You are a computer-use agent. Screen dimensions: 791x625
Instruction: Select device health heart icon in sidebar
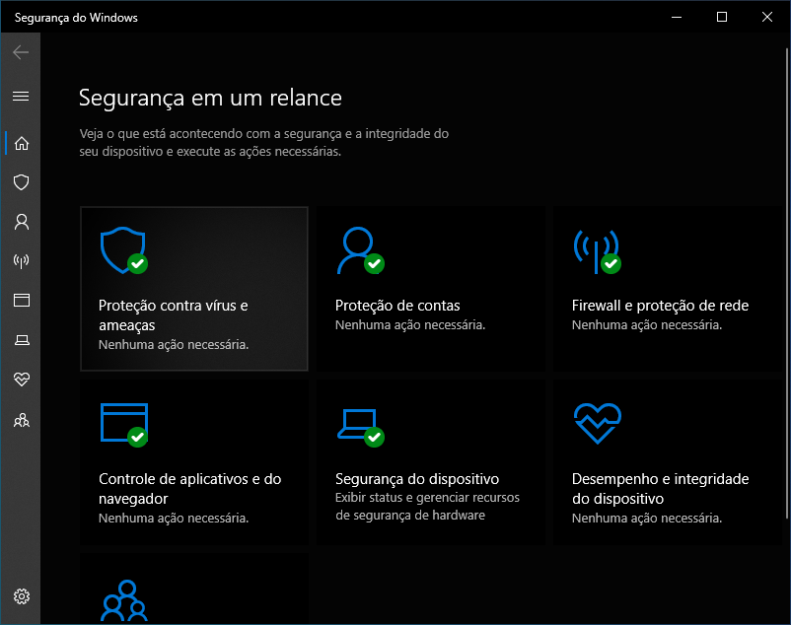(x=21, y=379)
